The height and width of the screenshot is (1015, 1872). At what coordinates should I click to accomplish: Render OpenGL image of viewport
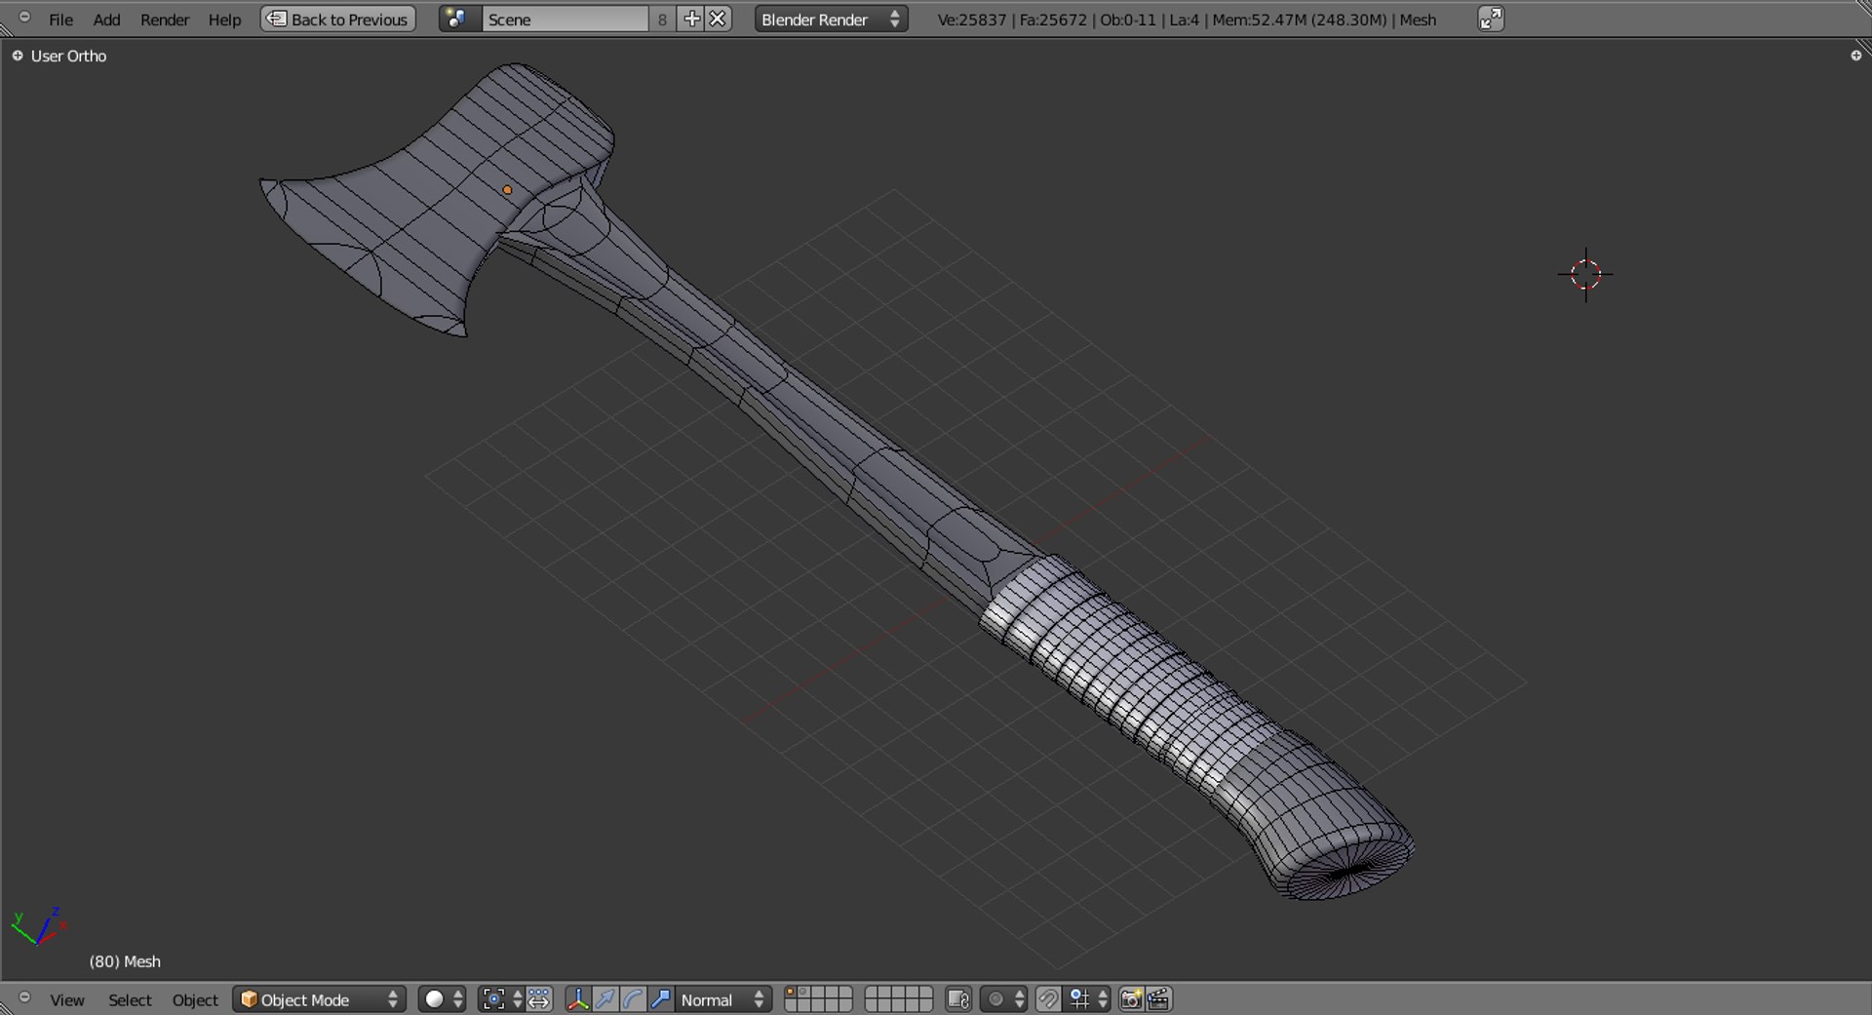coord(1131,999)
